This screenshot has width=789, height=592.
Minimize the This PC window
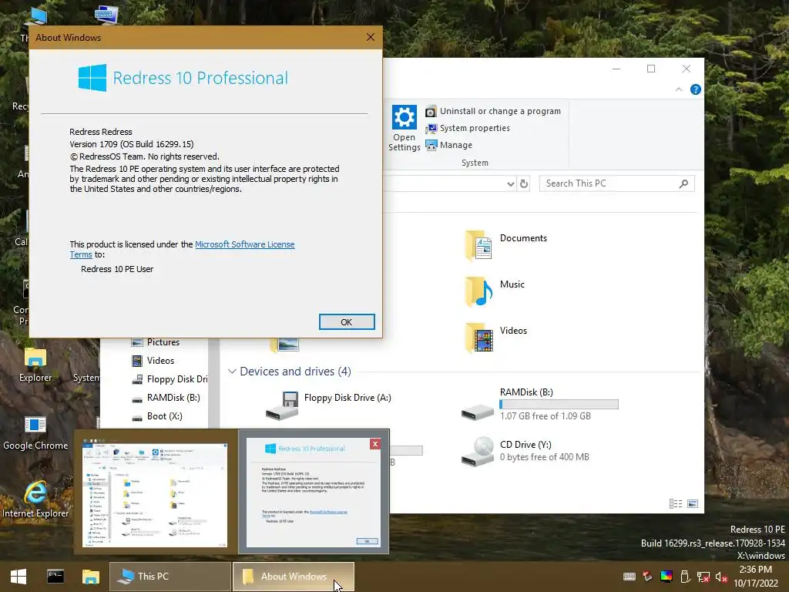point(616,69)
